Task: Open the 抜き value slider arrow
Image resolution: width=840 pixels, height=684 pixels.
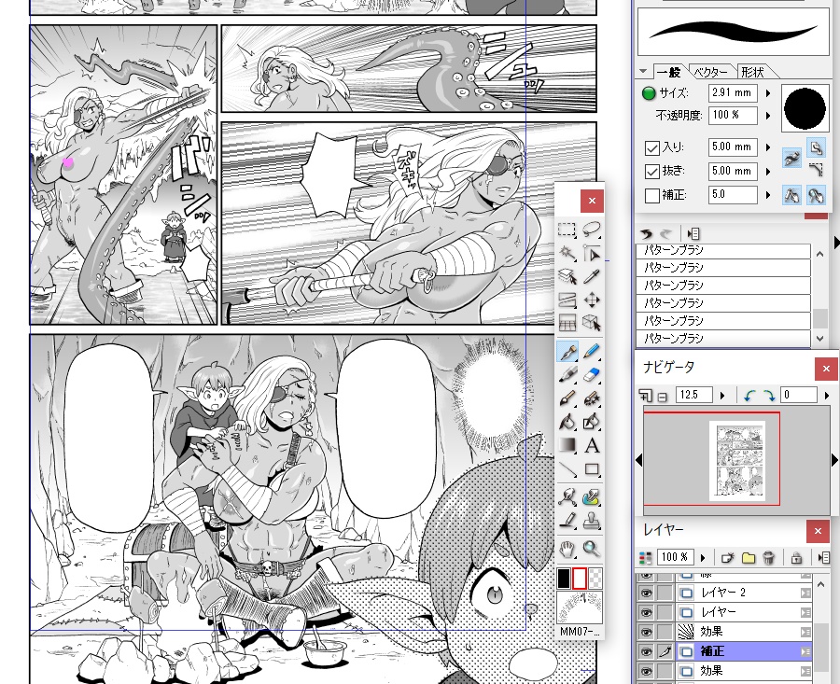Action: click(x=768, y=172)
